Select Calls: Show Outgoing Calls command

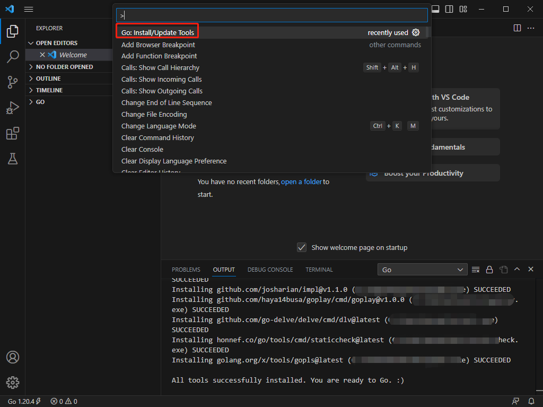(271, 91)
